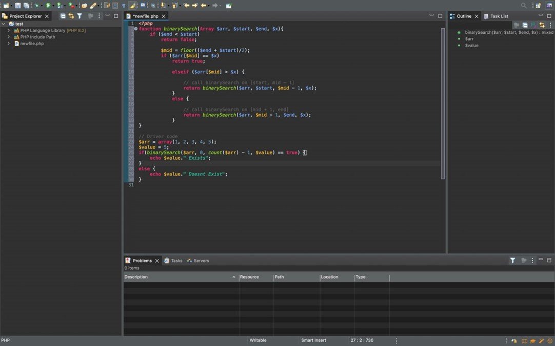Switch to the PHP perspective icon
Screen dimensions: 555x346
[x=549, y=5]
